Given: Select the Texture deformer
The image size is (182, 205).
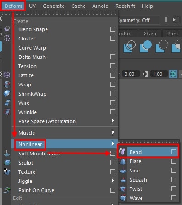Looking at the screenshot, I should tap(27, 172).
